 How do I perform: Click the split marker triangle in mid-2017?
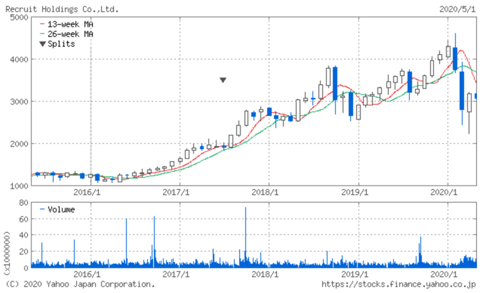click(x=223, y=80)
